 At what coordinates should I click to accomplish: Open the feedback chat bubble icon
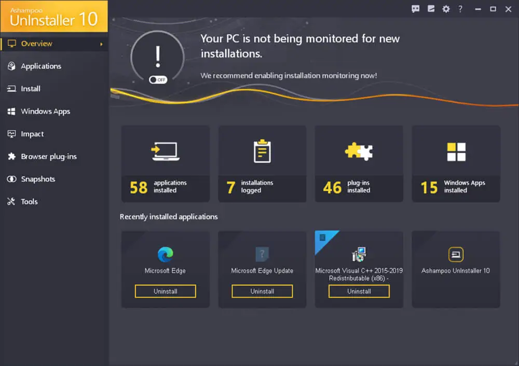click(415, 9)
